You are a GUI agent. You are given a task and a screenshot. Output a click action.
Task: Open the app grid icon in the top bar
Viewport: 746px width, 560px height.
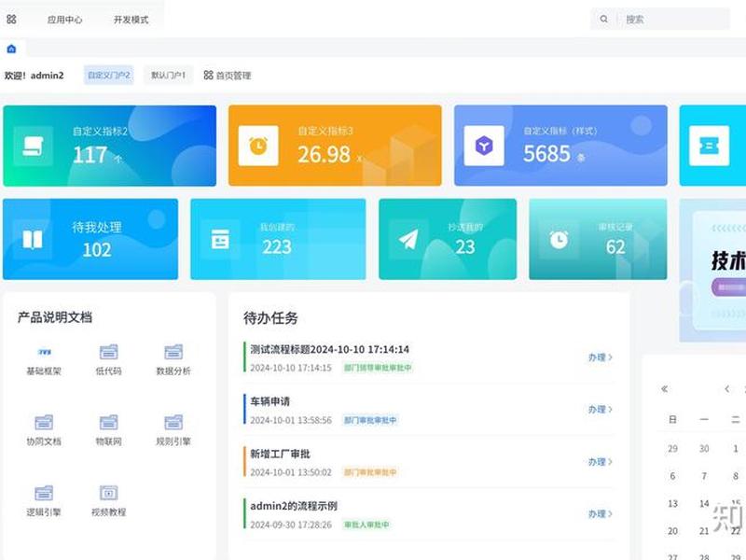[11, 19]
